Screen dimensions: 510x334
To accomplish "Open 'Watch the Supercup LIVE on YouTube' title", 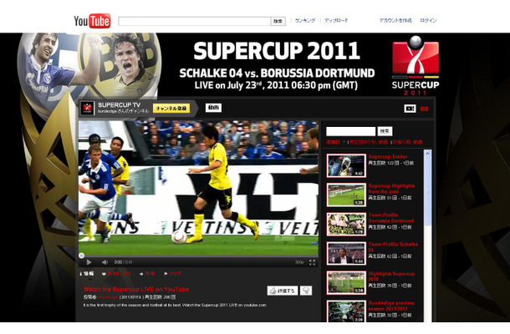I will [136, 289].
